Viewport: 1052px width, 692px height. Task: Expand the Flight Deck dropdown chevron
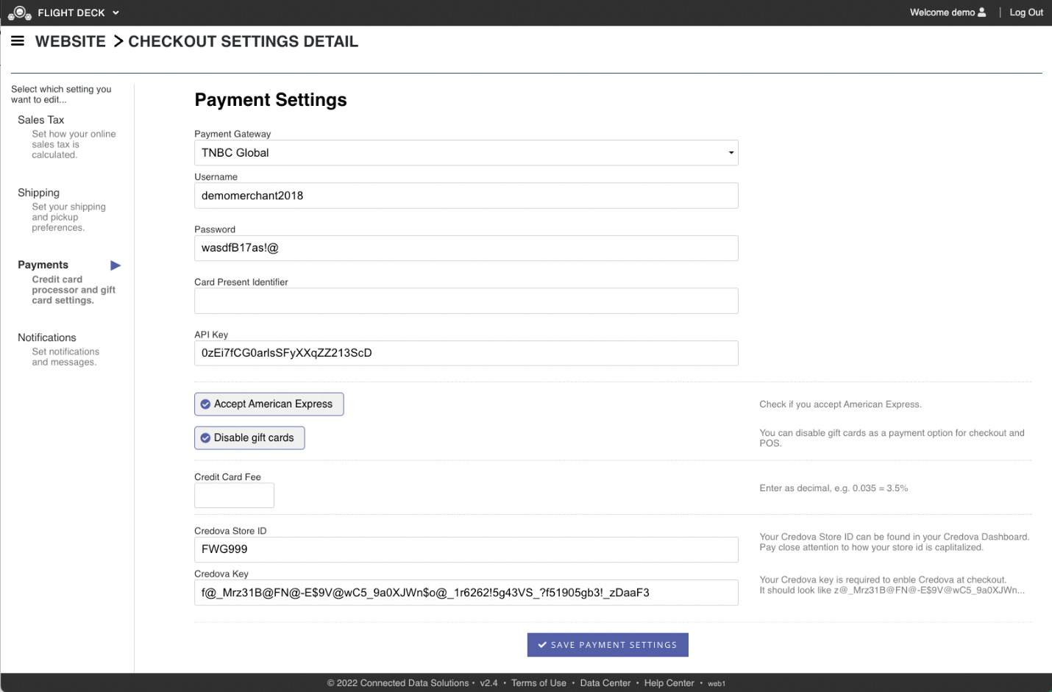click(115, 13)
